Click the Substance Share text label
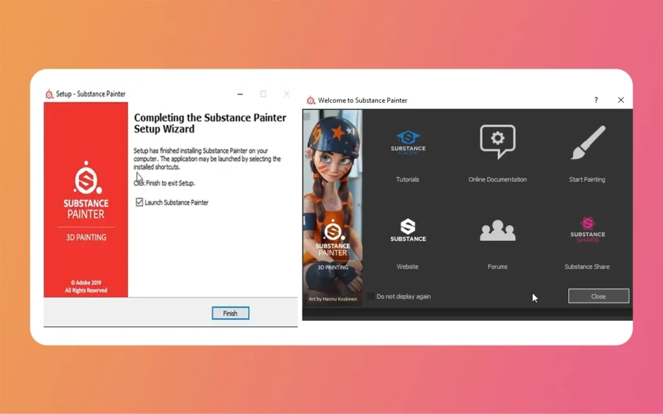 587,266
